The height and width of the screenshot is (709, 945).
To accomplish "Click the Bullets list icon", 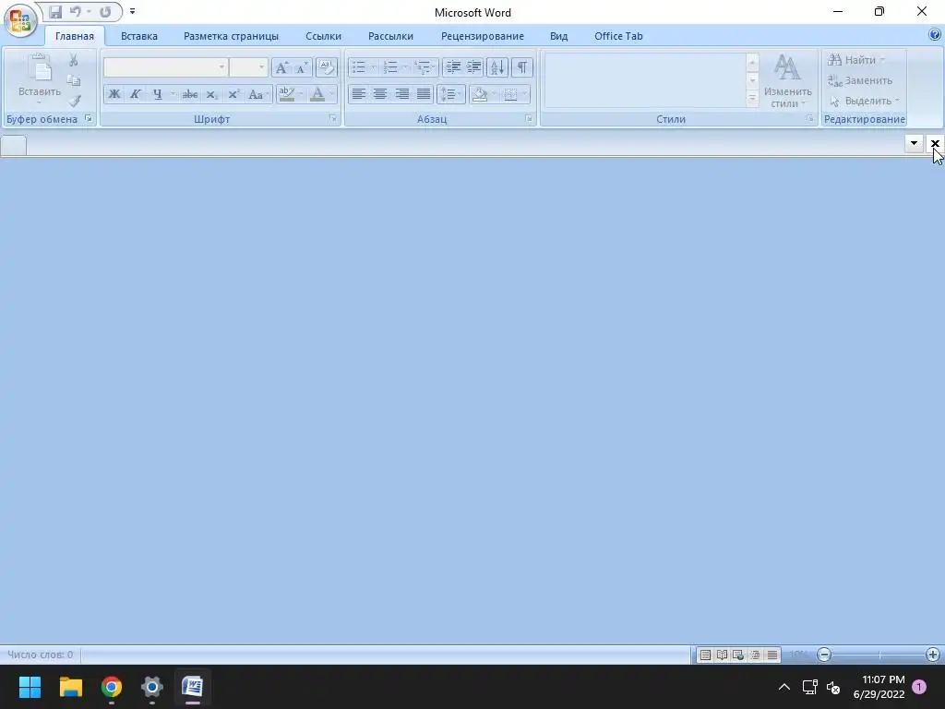I will [x=359, y=67].
